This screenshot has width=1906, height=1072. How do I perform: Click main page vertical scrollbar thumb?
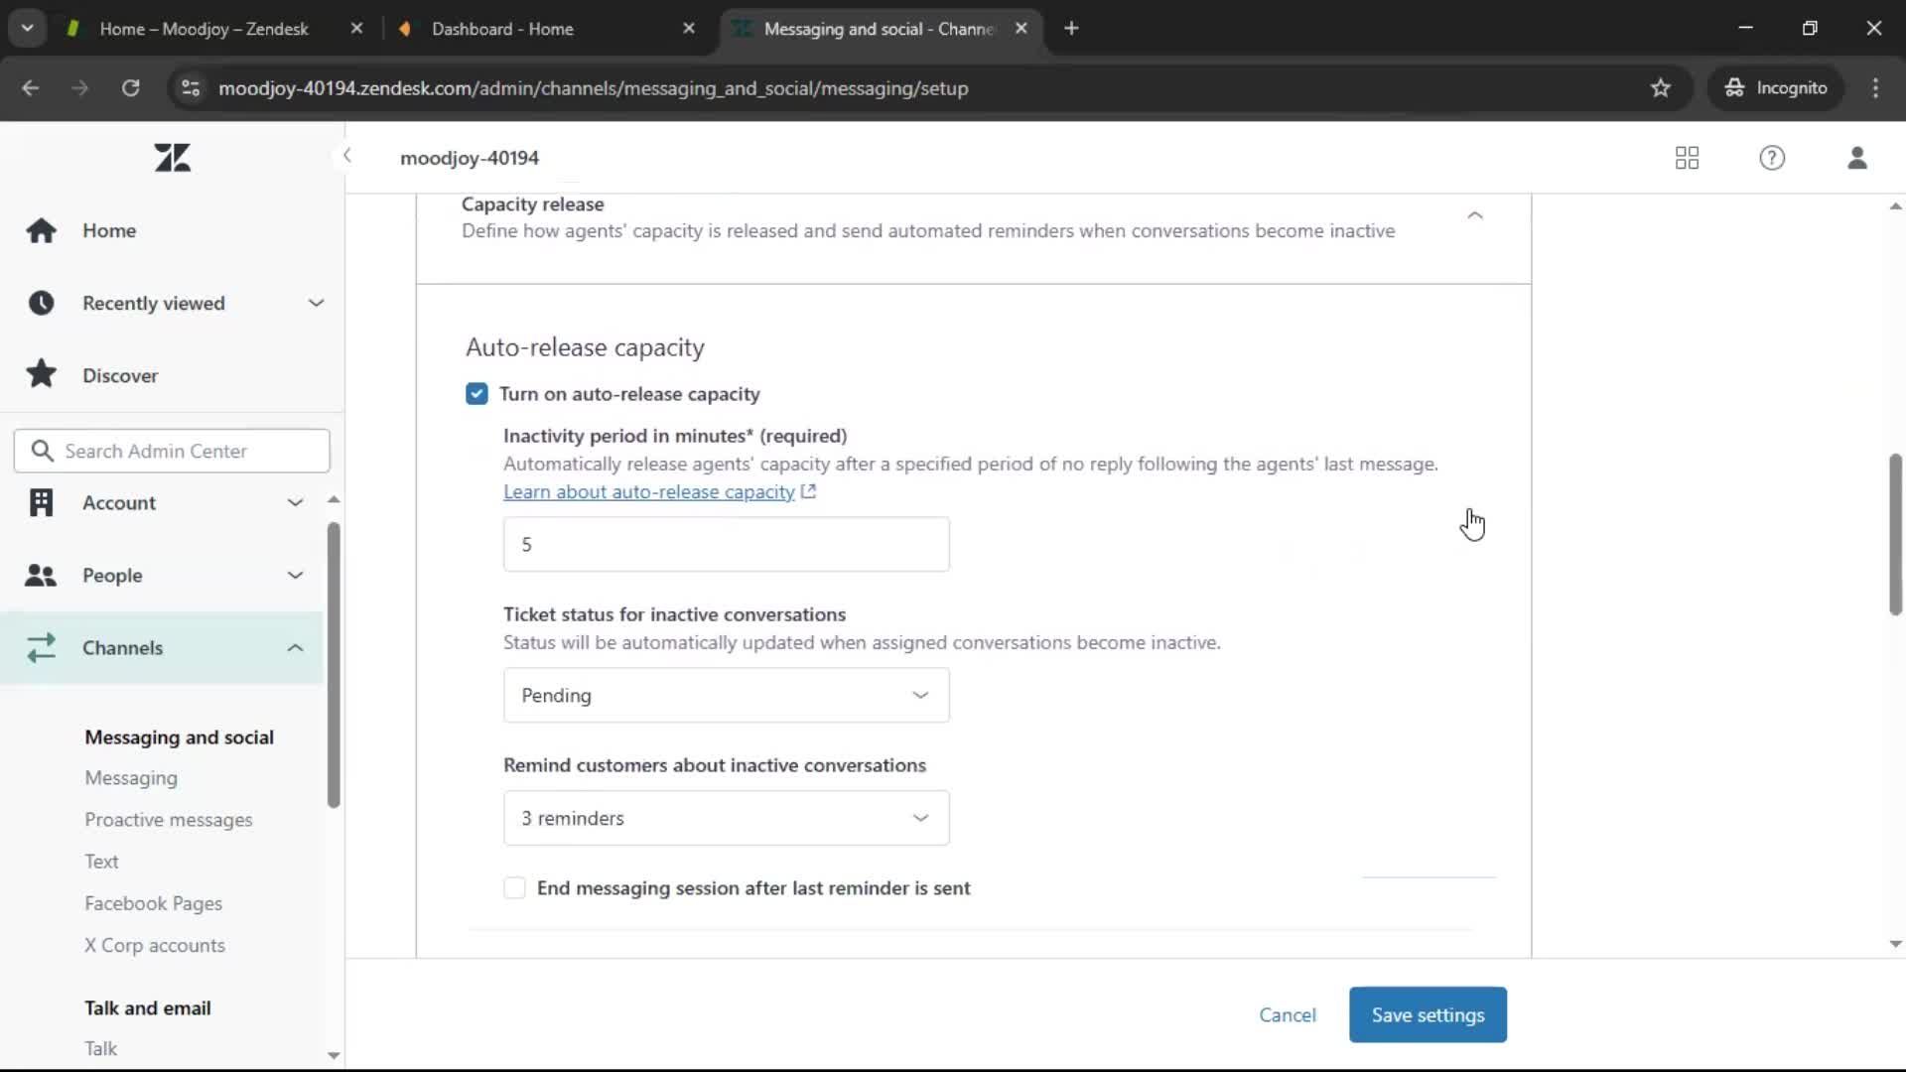tap(1895, 534)
